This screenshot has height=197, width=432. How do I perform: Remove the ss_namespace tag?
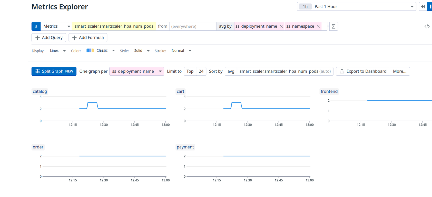pyautogui.click(x=318, y=26)
